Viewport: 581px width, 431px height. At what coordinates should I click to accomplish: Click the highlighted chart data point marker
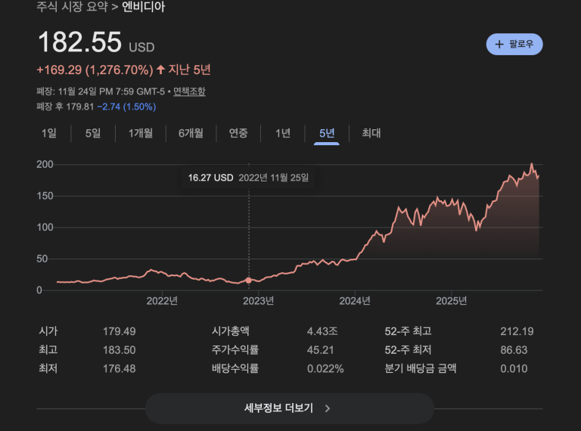coord(249,281)
